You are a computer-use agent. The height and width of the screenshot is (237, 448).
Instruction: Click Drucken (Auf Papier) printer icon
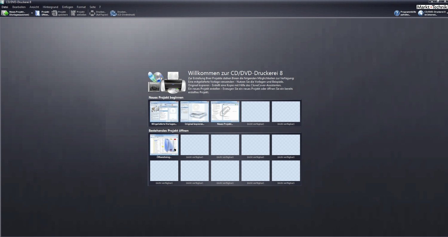tap(92, 13)
